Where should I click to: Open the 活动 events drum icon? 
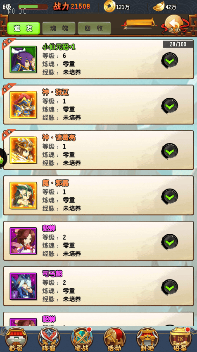pos(115,339)
